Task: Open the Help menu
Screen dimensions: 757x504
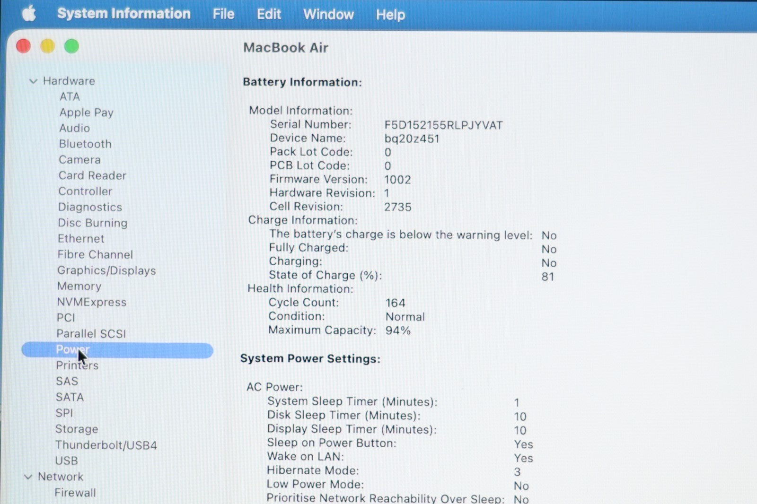Action: [390, 15]
